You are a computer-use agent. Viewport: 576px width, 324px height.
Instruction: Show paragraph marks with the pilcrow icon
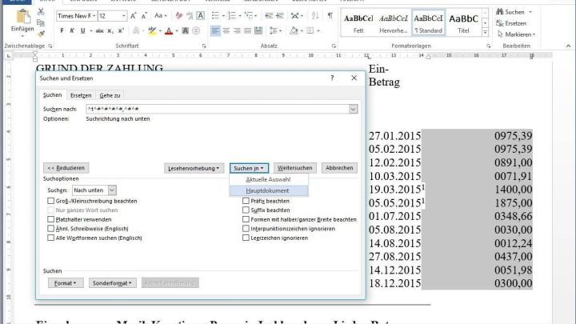tap(330, 16)
